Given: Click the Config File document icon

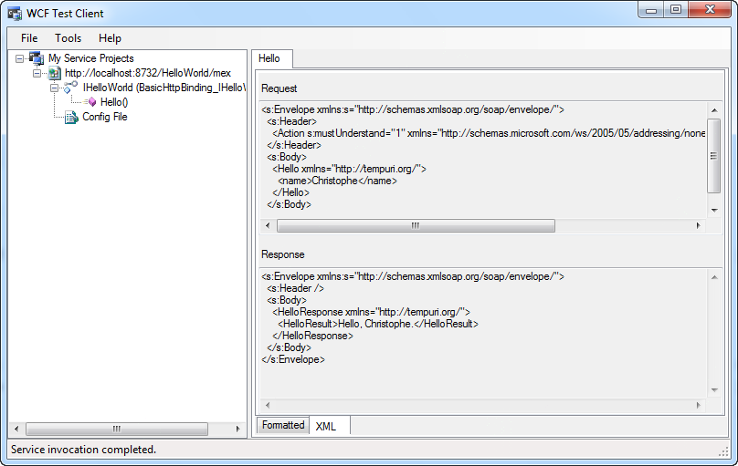Looking at the screenshot, I should pyautogui.click(x=71, y=117).
